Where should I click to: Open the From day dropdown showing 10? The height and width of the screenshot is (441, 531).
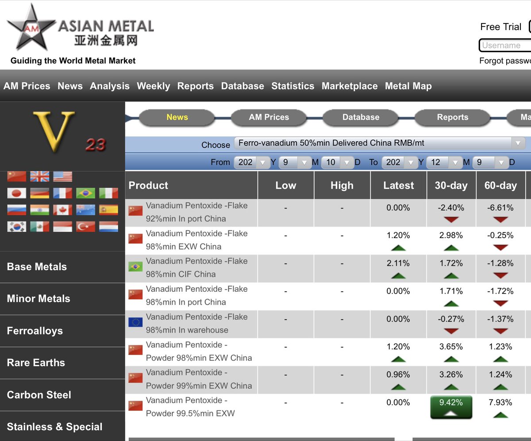[x=338, y=162]
